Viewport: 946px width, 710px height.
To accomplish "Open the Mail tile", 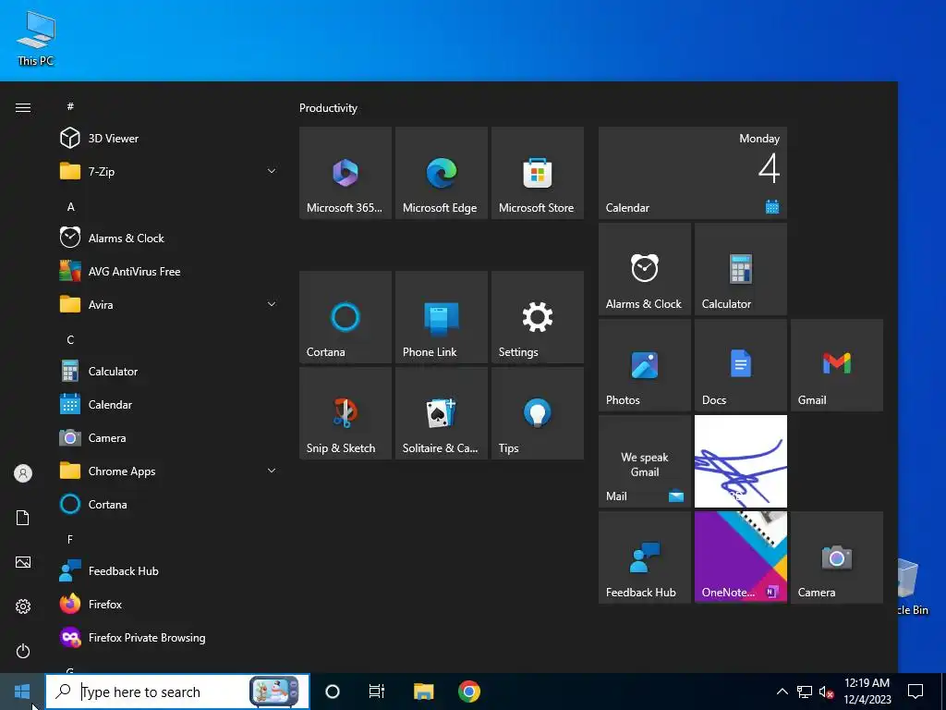I will click(644, 461).
